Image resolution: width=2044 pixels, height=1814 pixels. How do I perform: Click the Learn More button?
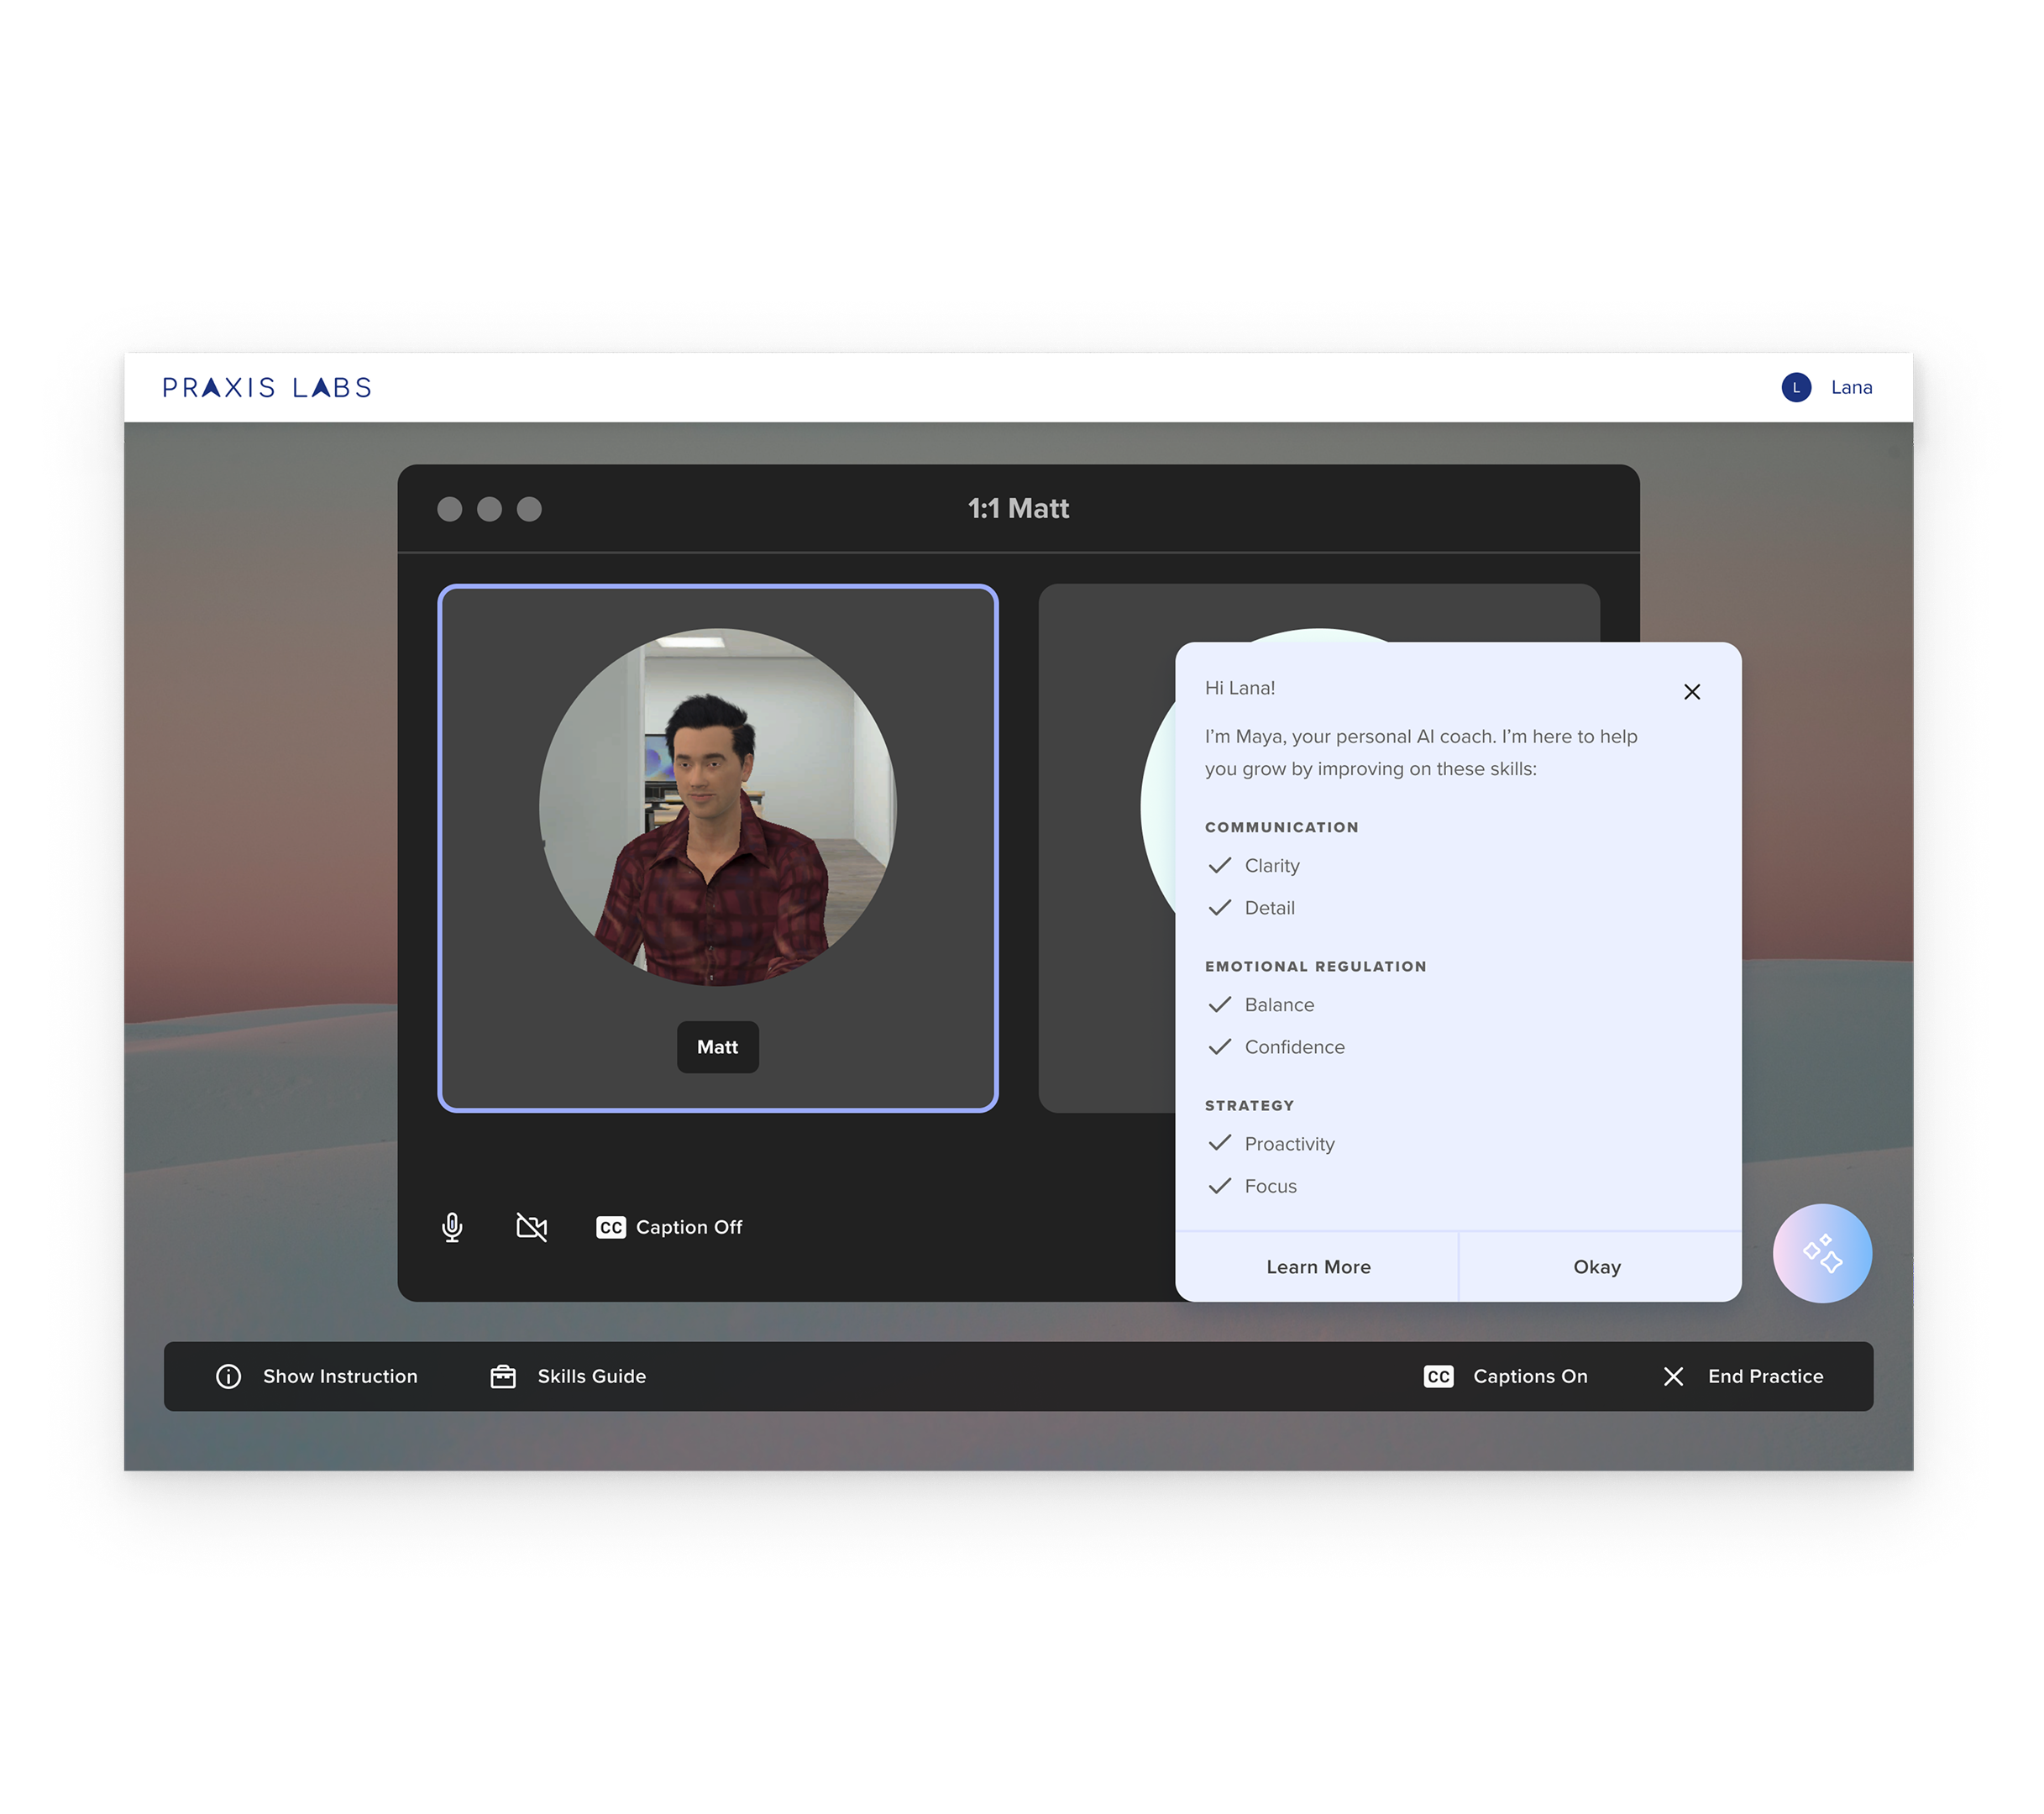pyautogui.click(x=1317, y=1267)
